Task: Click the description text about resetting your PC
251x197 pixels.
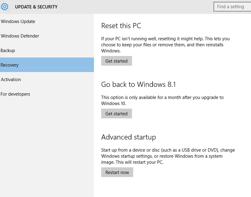Action: pyautogui.click(x=165, y=45)
